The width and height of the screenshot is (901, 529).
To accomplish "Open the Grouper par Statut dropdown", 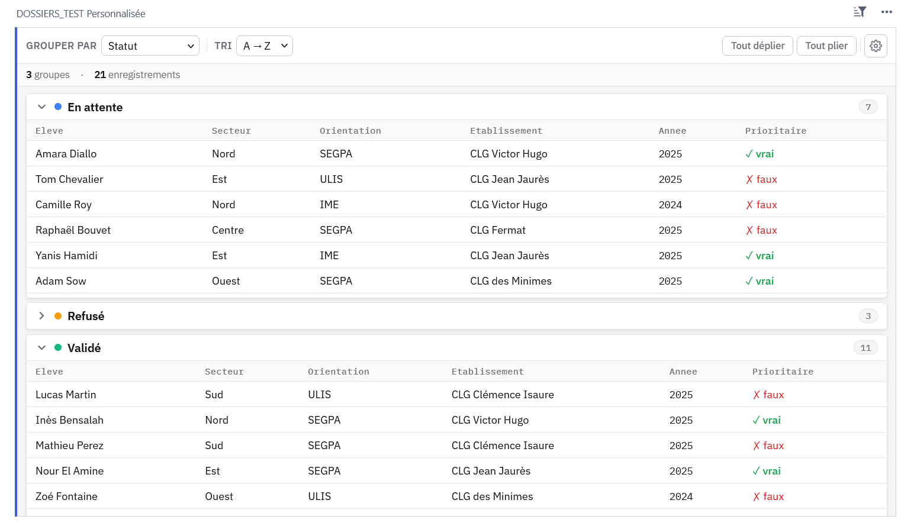I will [x=150, y=46].
